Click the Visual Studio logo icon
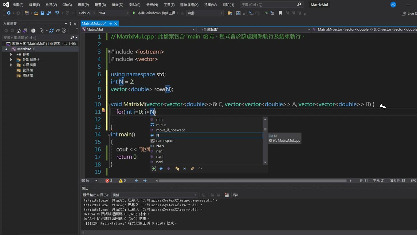Screen dimensions: 417x235 tap(6, 5)
